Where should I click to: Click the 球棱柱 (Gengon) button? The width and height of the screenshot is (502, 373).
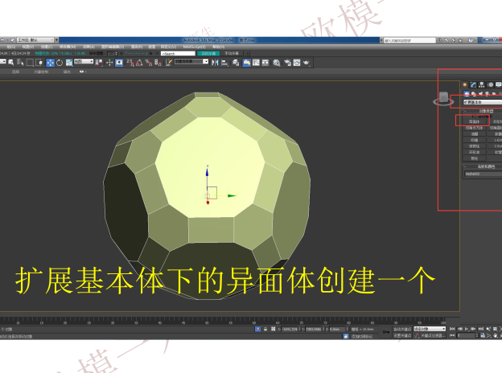tap(474, 146)
